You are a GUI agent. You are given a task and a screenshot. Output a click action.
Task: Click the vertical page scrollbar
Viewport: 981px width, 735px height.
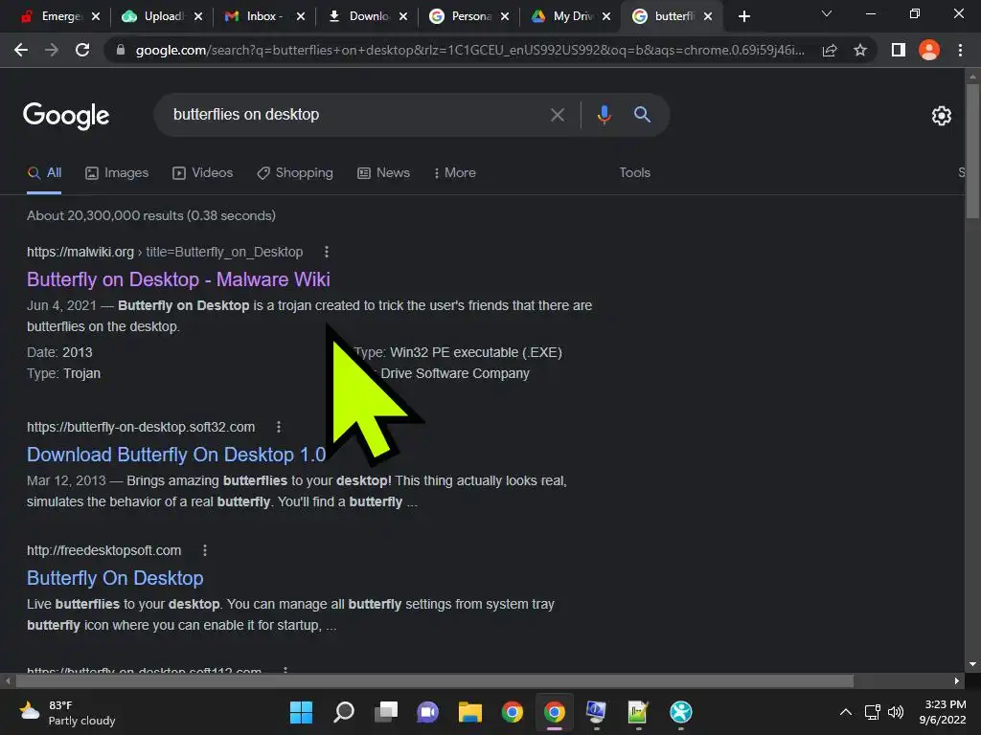971,151
